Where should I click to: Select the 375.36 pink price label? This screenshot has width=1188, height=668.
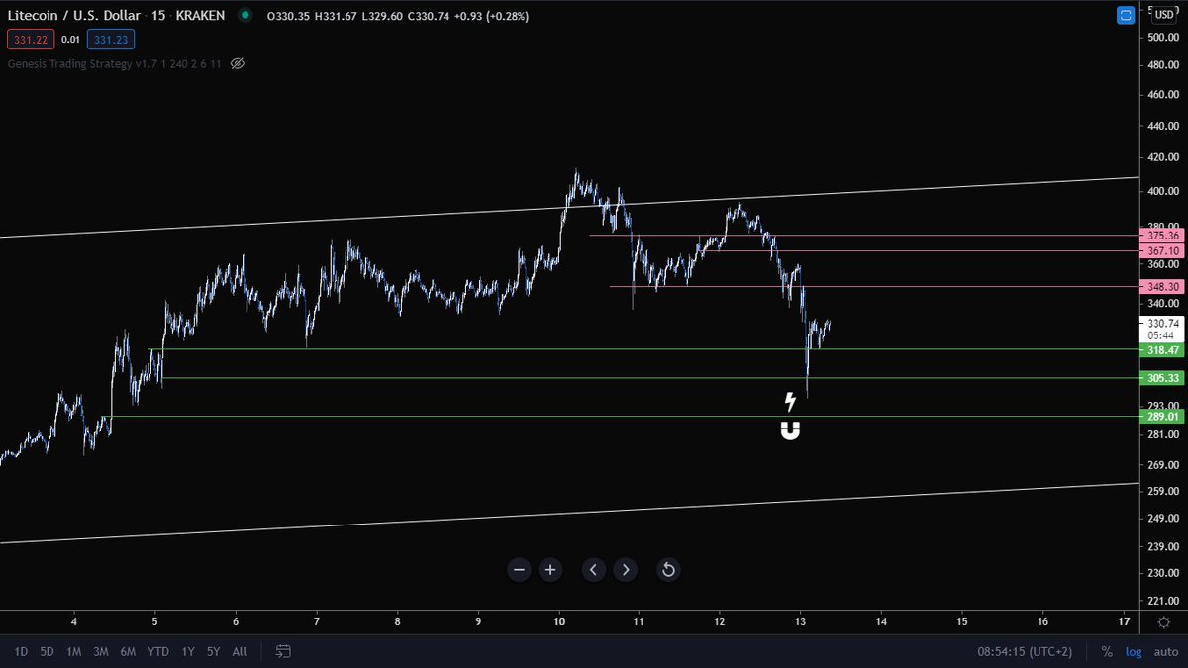1163,236
